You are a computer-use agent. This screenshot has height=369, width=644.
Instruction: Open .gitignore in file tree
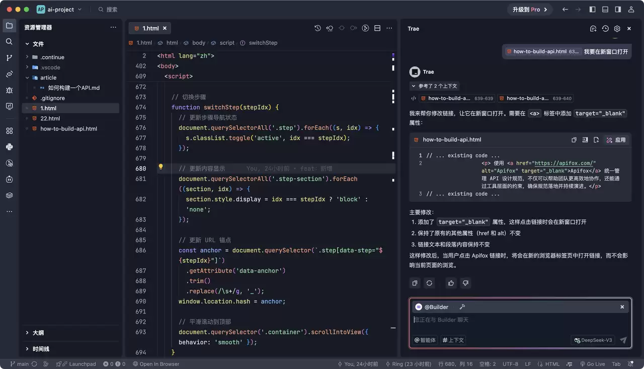tap(52, 98)
